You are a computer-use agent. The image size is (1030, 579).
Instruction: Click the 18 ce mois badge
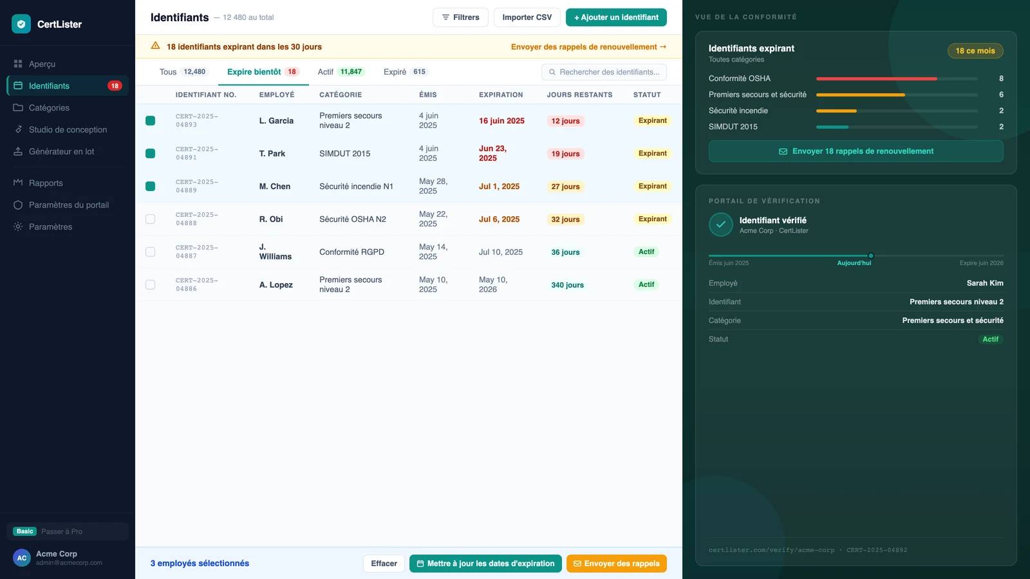coord(975,51)
